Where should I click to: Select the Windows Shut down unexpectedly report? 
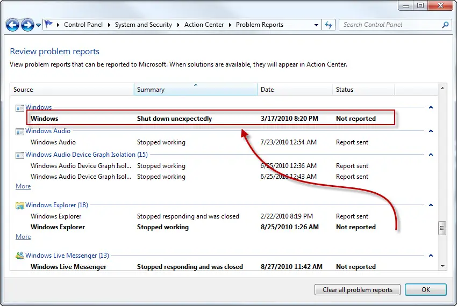210,119
